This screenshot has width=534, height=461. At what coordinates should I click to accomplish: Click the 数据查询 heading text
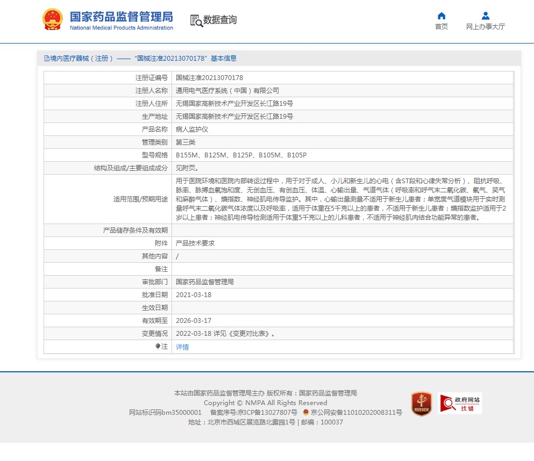pyautogui.click(x=220, y=20)
